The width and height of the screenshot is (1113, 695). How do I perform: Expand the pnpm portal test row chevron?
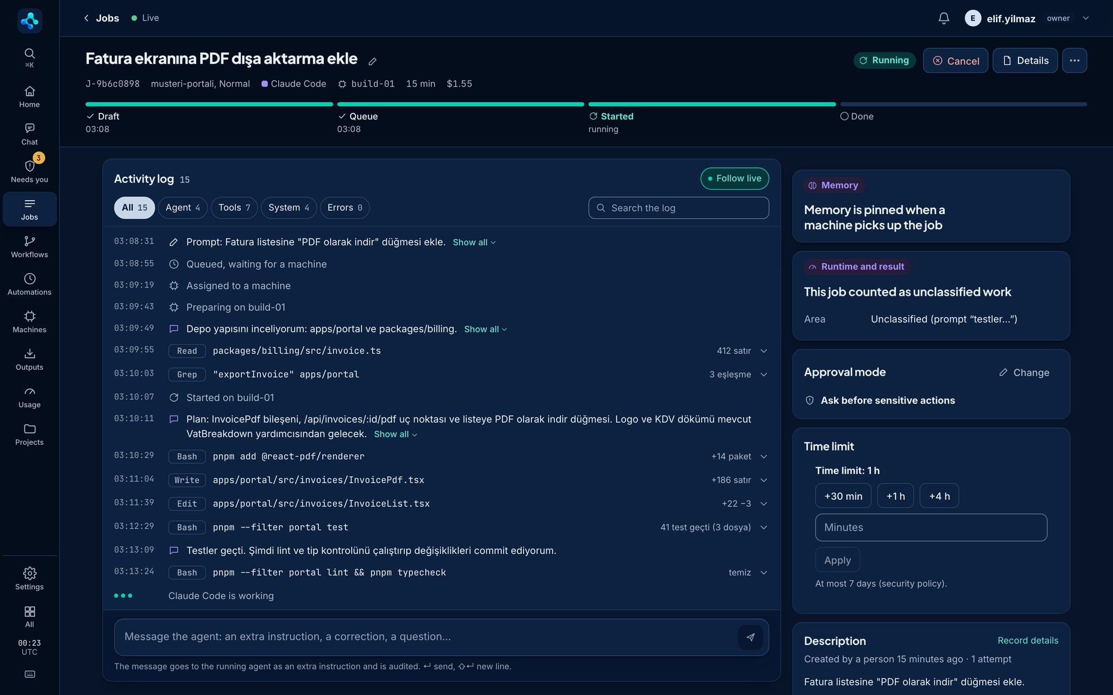(764, 528)
